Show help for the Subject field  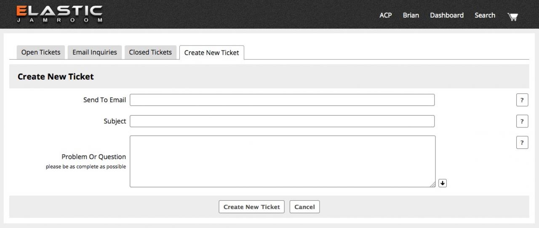click(x=522, y=121)
